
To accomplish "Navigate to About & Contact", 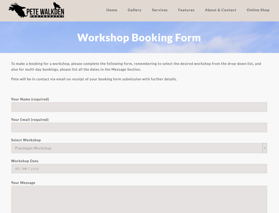I will click(x=220, y=10).
